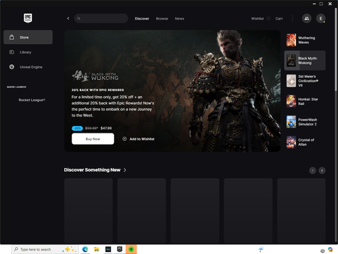This screenshot has height=254, width=338.
Task: Click the Library icon in sidebar
Action: [11, 52]
